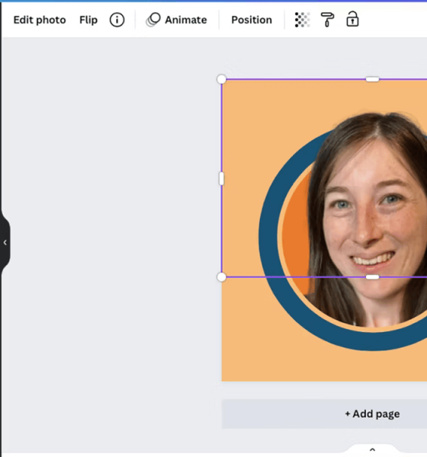427x457 pixels.
Task: Open the Animate label
Action: click(186, 20)
